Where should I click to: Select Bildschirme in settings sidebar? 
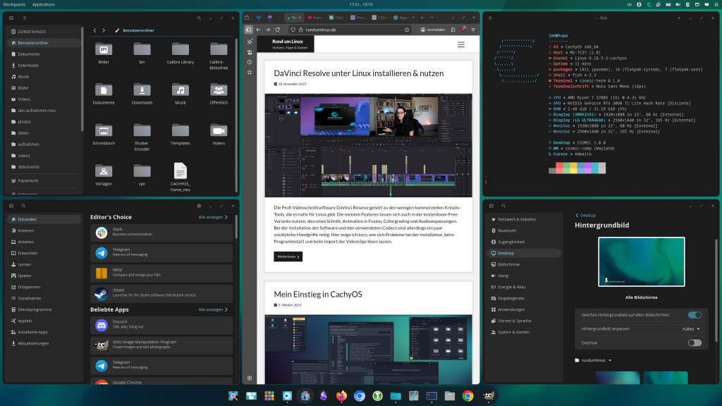point(508,264)
